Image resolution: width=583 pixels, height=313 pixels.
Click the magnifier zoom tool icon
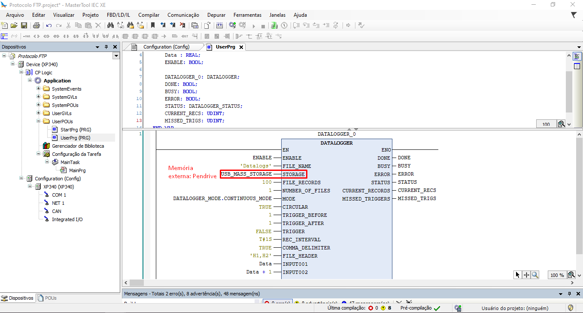point(535,275)
